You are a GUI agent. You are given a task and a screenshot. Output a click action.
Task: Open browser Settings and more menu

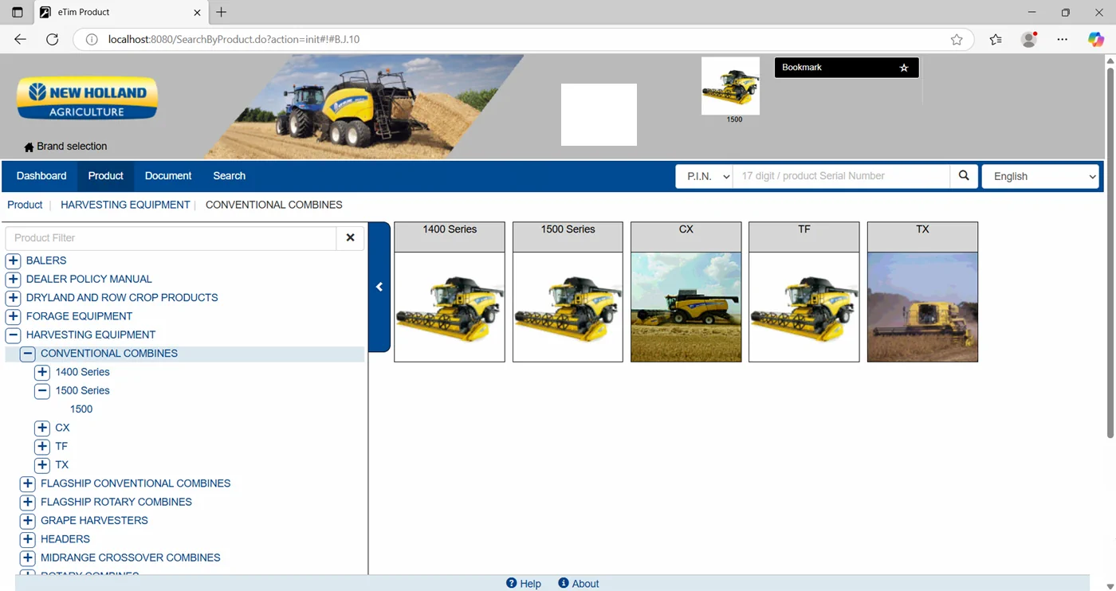1063,39
